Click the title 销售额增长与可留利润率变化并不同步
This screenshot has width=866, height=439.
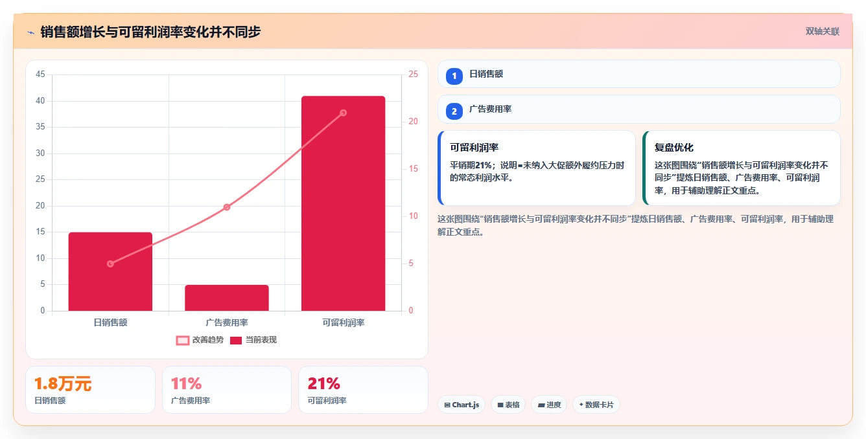point(150,32)
